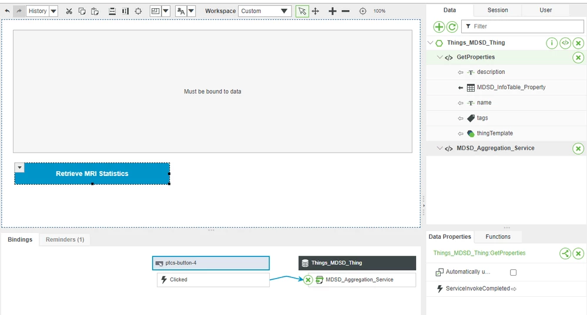This screenshot has height=315, width=587.
Task: Open the Reminders (1) tab
Action: click(65, 239)
